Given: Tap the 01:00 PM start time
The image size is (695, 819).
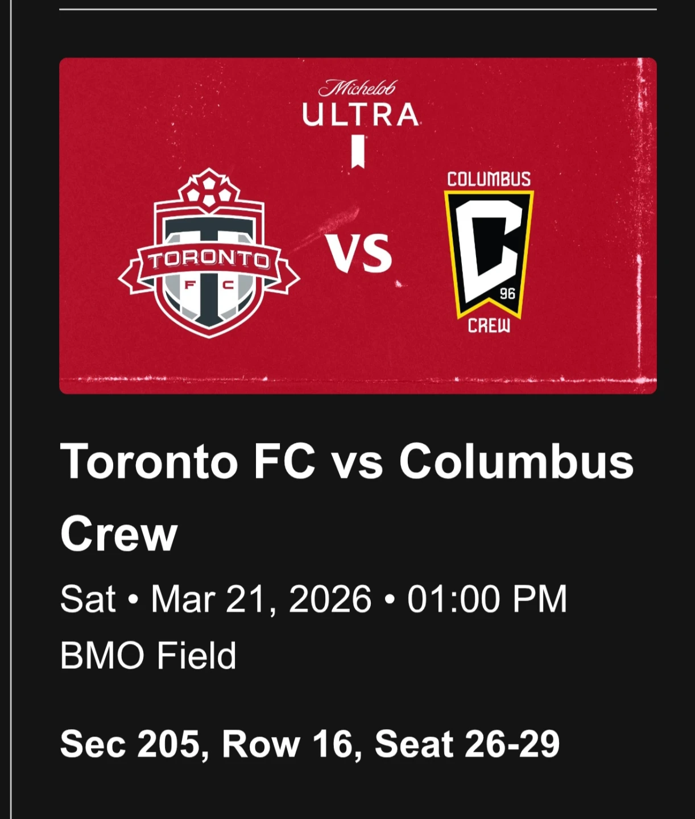Looking at the screenshot, I should coord(487,599).
